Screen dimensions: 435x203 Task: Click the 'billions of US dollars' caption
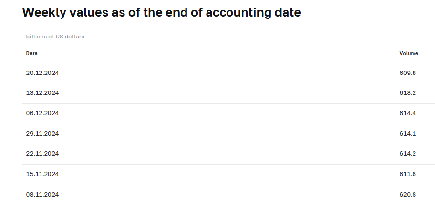tap(55, 37)
